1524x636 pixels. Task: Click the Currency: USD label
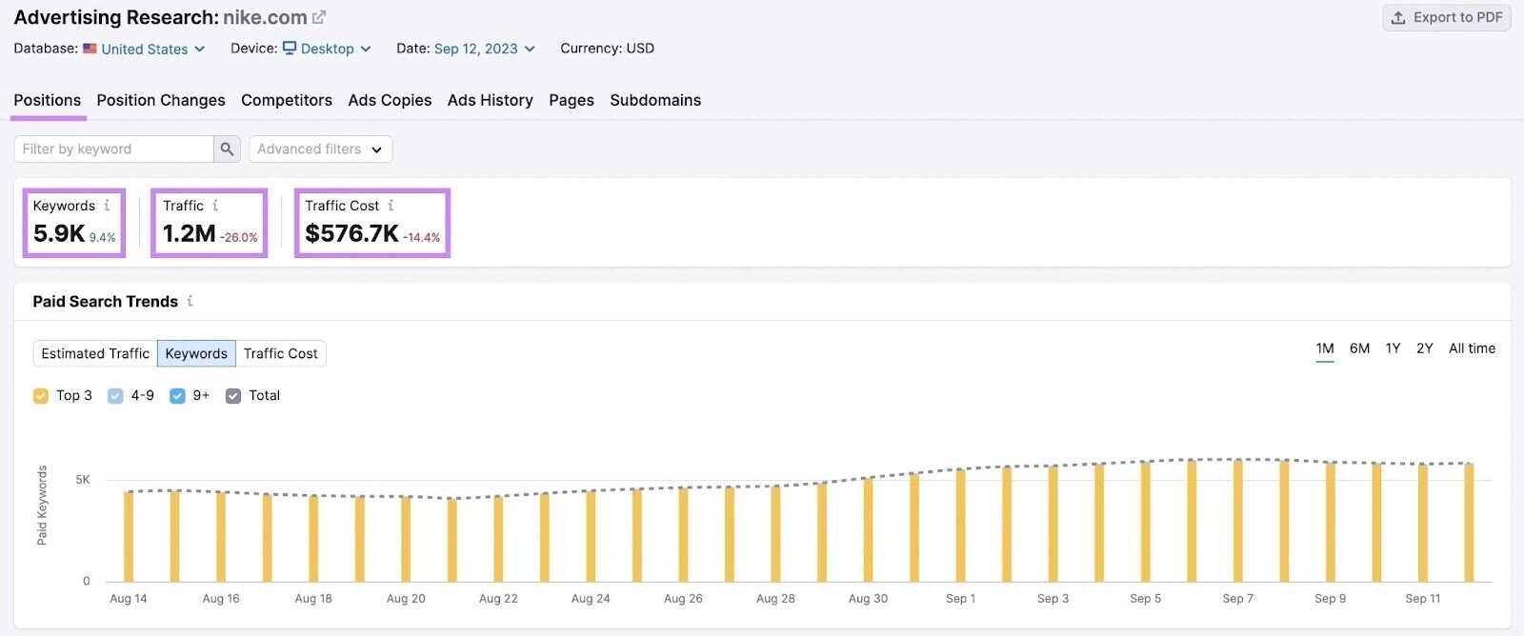point(607,49)
